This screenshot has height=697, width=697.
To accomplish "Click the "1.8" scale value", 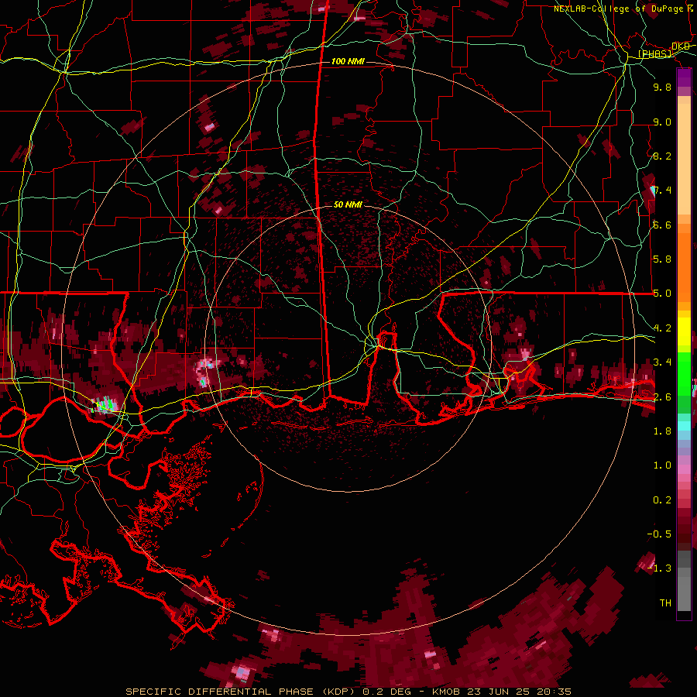I will pos(662,431).
